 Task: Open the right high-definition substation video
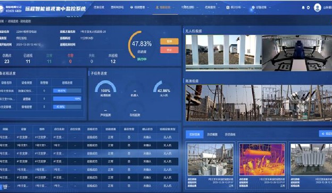297,103
